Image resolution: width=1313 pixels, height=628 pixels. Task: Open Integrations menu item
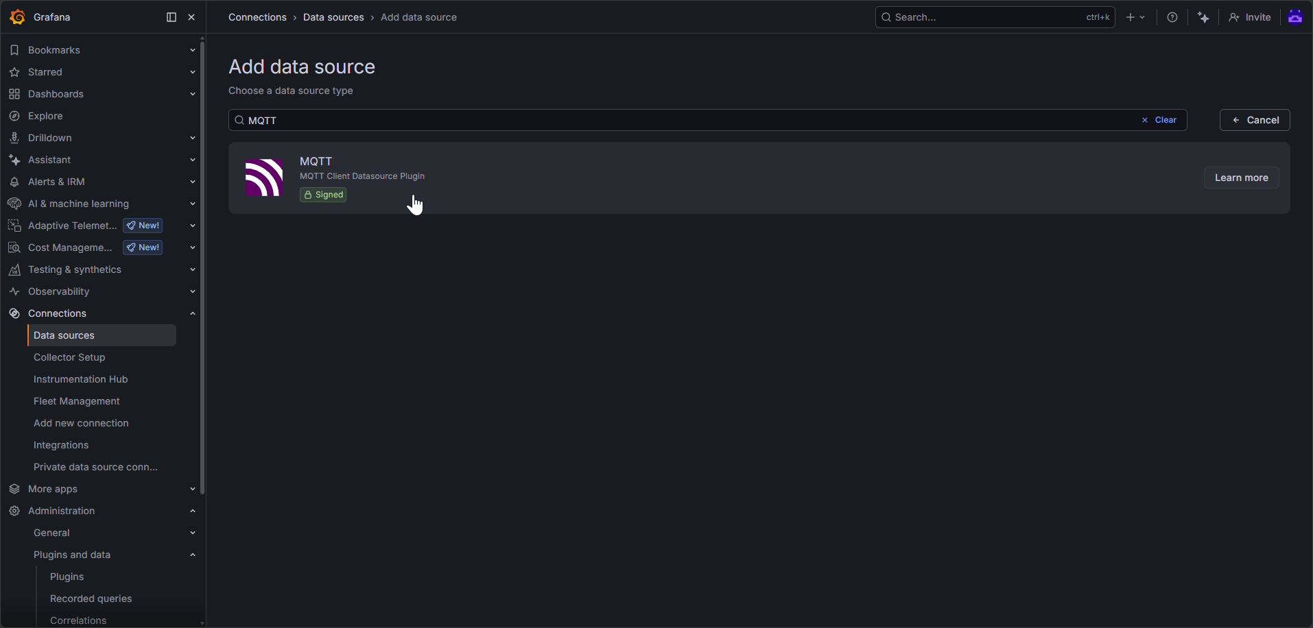coord(61,445)
